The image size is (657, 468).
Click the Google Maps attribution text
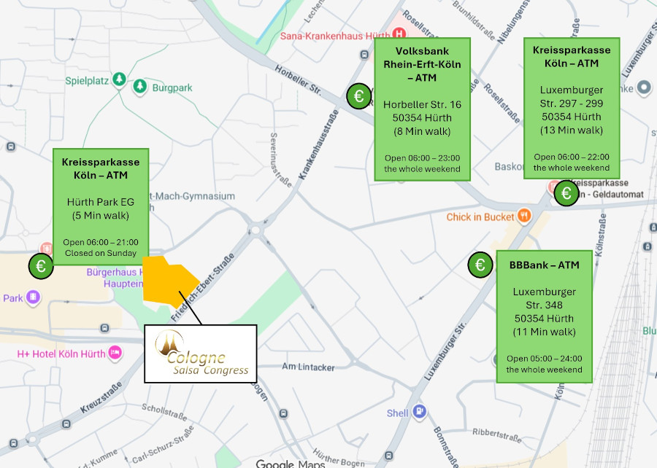point(291,464)
